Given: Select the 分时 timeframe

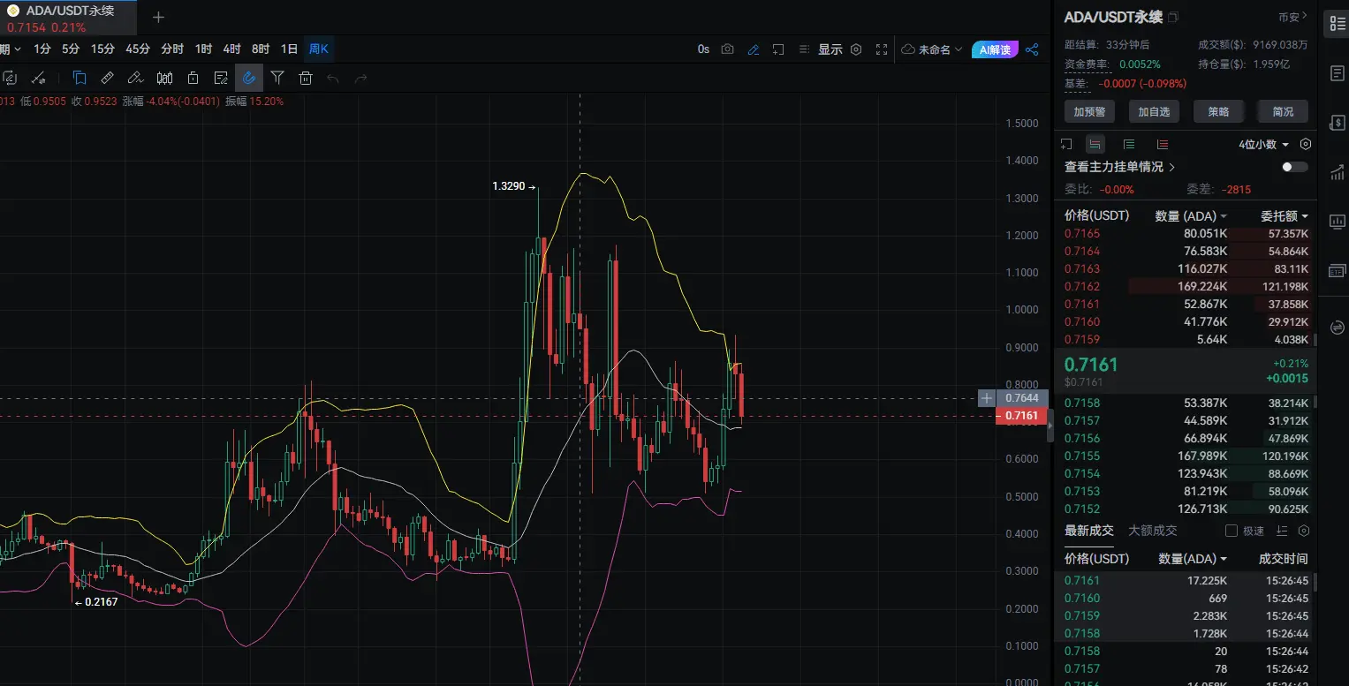Looking at the screenshot, I should 172,49.
